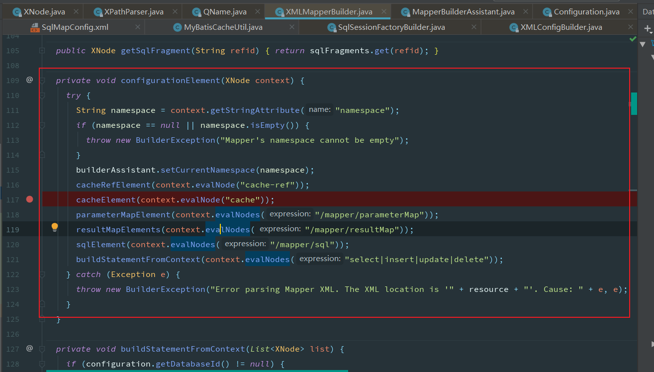
Task: Click line number 118 in the gutter
Action: (12, 215)
